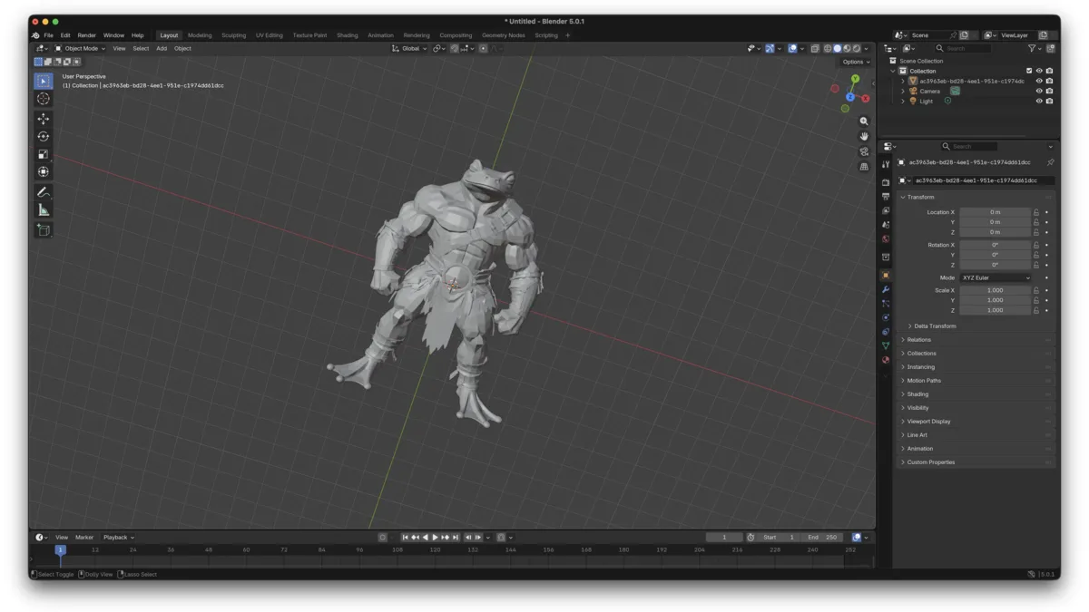Select the Annotate tool
Screen dimensions: 1089x612
click(x=44, y=192)
